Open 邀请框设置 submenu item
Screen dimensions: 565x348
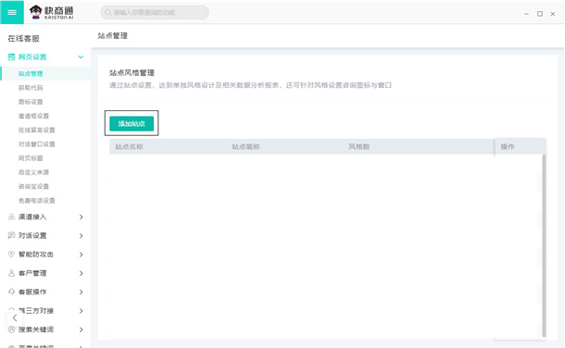[33, 116]
